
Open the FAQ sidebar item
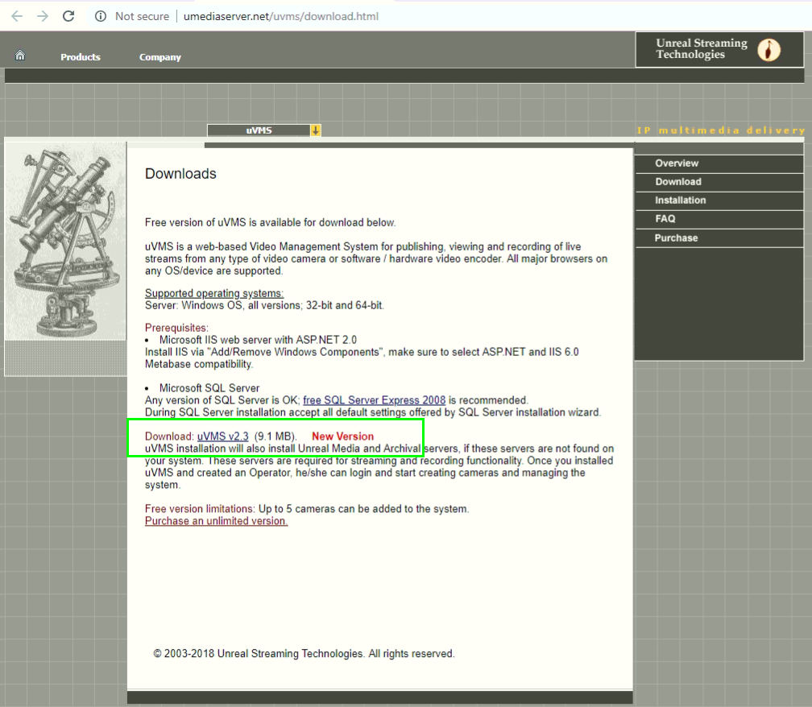pyautogui.click(x=665, y=219)
